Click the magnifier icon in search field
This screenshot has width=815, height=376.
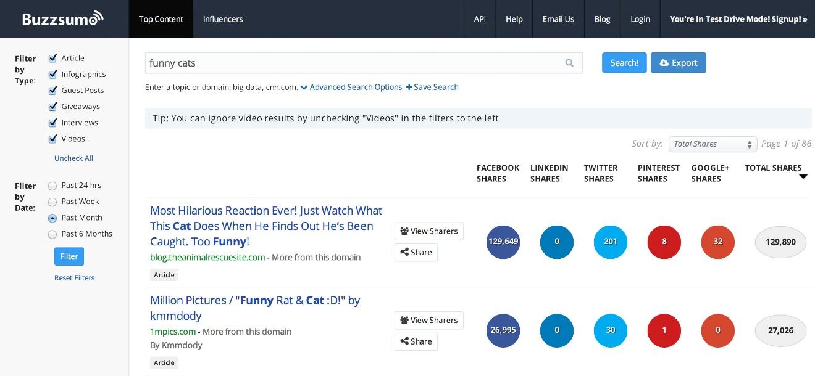pyautogui.click(x=569, y=63)
